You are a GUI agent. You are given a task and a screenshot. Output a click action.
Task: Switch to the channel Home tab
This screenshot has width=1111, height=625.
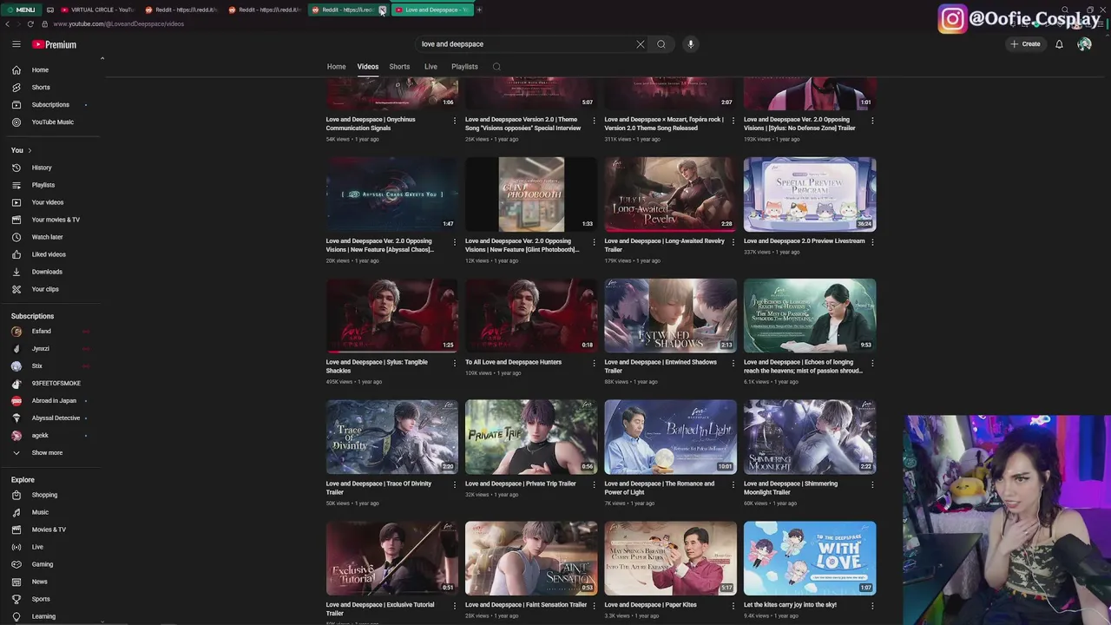point(336,67)
